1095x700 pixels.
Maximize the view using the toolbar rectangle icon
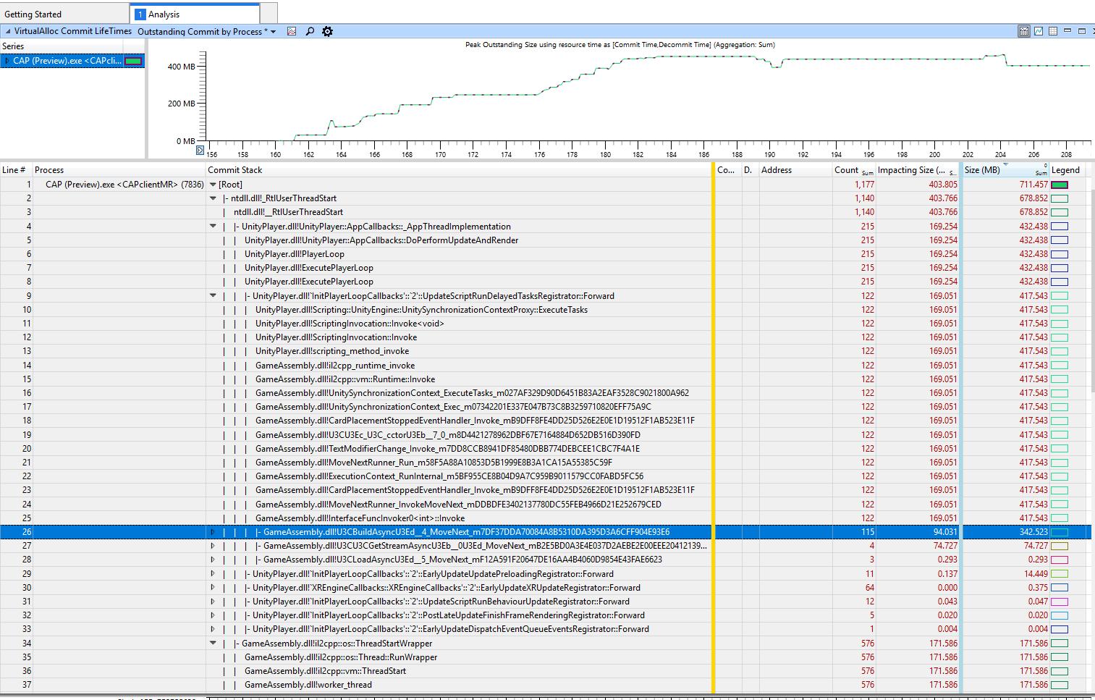coord(1081,31)
